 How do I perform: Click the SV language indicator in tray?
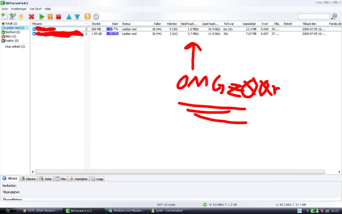(299, 211)
